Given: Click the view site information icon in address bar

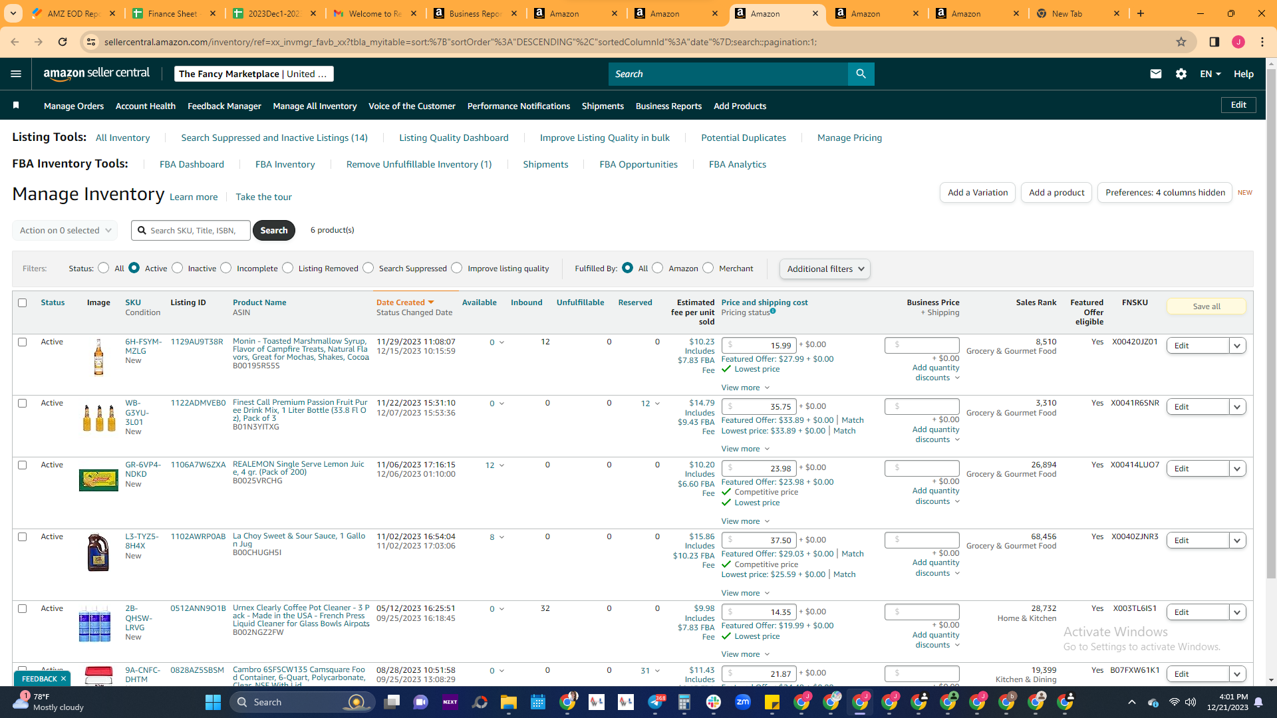Looking at the screenshot, I should (91, 42).
